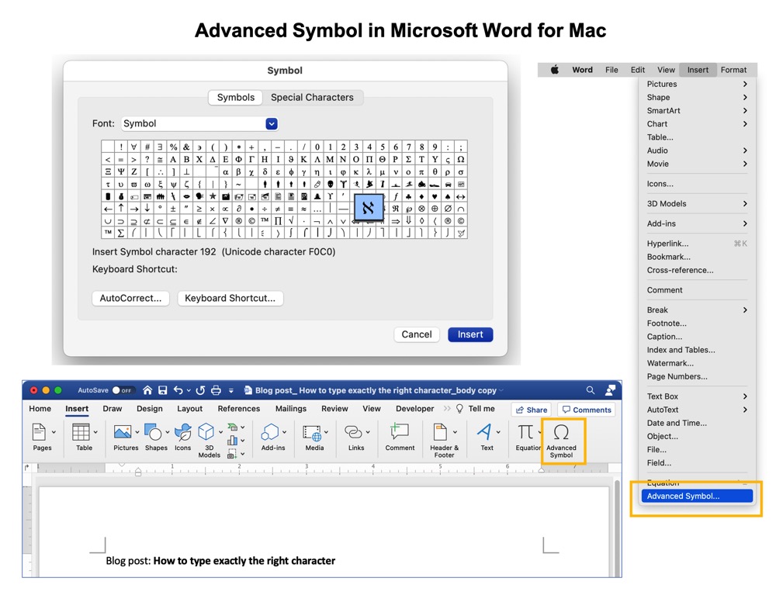Click the Comments button beside Share
Screen dimensions: 776x616
pyautogui.click(x=587, y=410)
